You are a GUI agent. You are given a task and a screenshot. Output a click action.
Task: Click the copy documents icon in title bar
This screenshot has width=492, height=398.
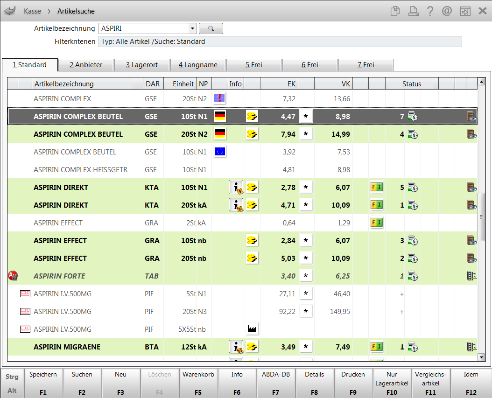click(x=395, y=11)
